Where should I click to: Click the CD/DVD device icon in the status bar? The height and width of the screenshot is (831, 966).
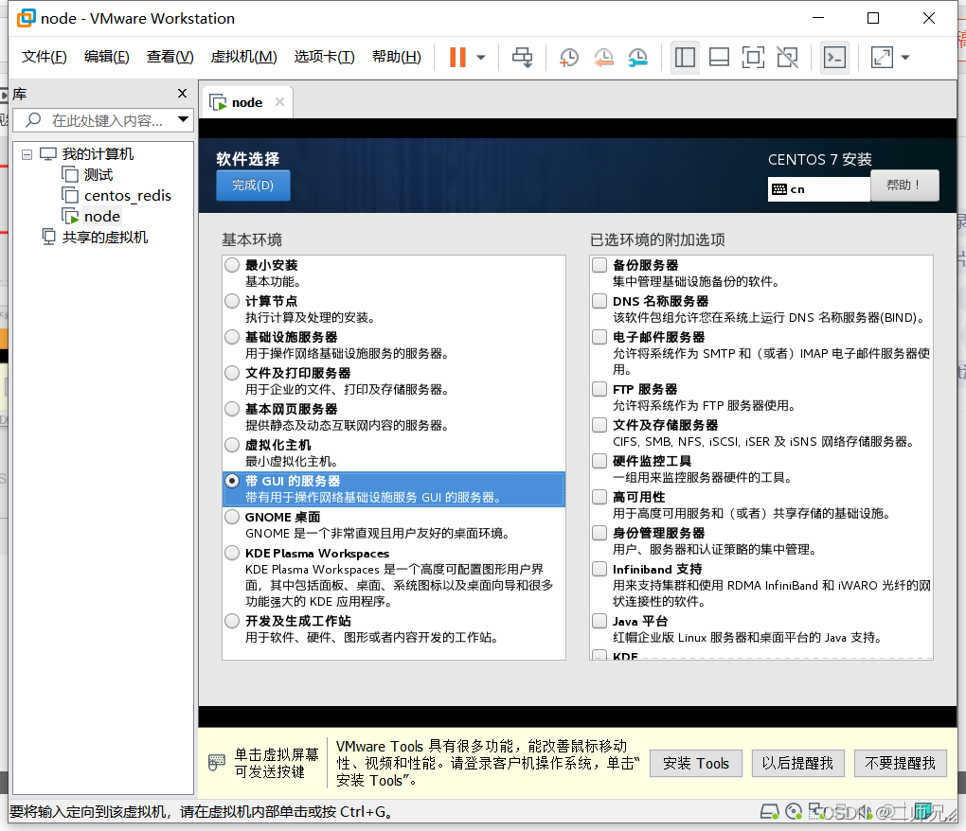(x=795, y=812)
